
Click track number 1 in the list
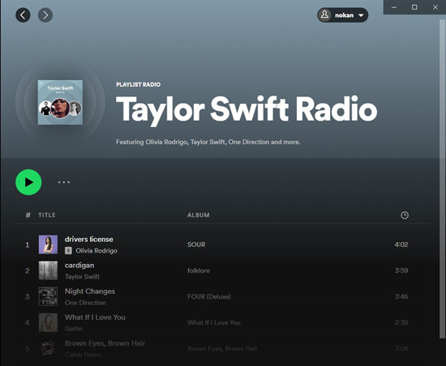(x=28, y=245)
